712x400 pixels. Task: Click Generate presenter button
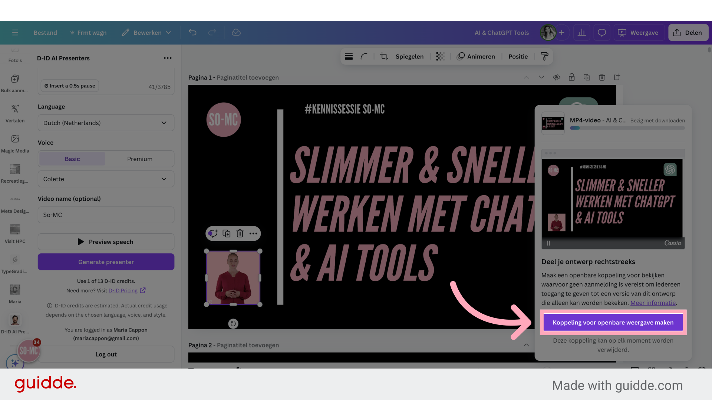[106, 262]
